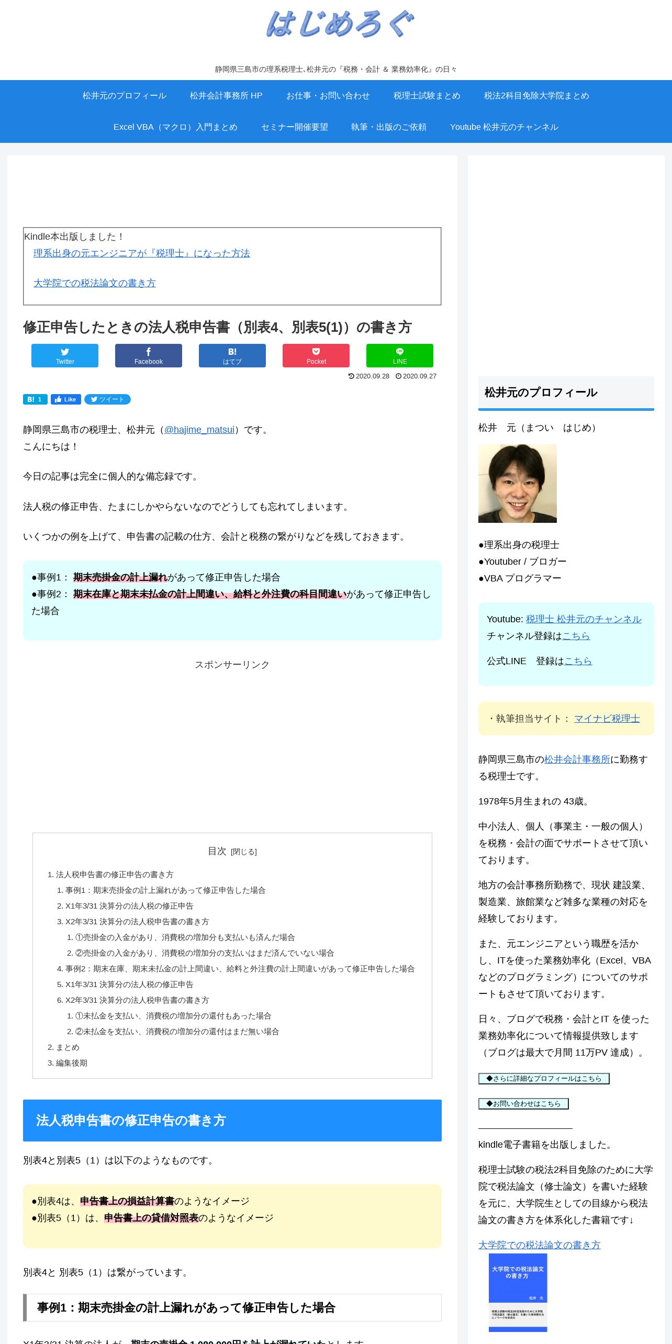This screenshot has height=1344, width=672.
Task: Open セミナー開催要望 menu item
Action: tap(295, 127)
